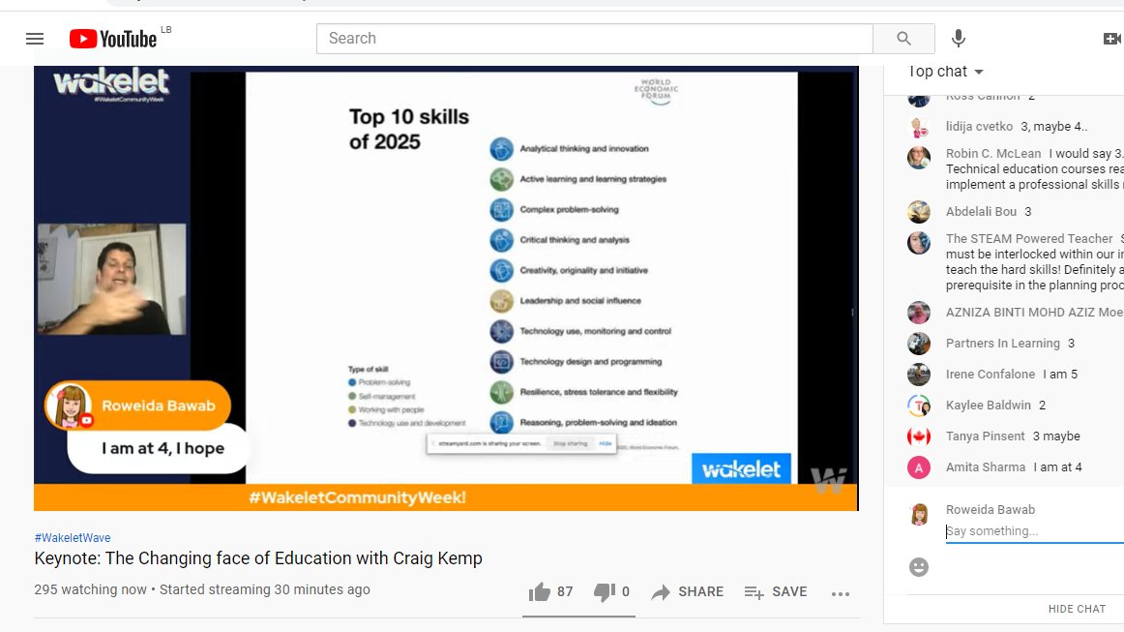1124x632 pixels.
Task: Click the SAVE to playlist button
Action: pyautogui.click(x=776, y=591)
